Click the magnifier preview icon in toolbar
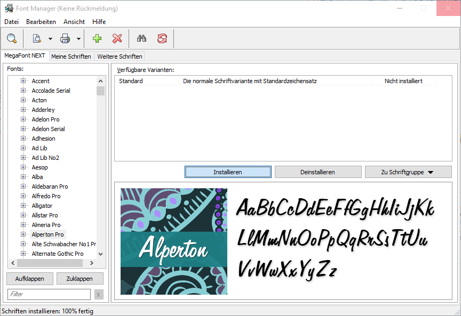 [x=12, y=38]
